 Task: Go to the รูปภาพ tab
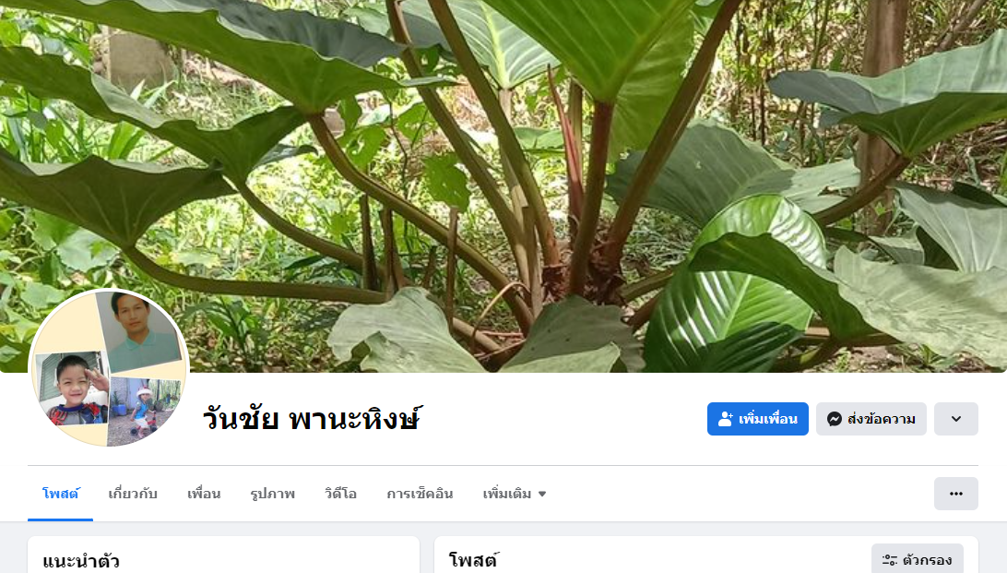272,494
